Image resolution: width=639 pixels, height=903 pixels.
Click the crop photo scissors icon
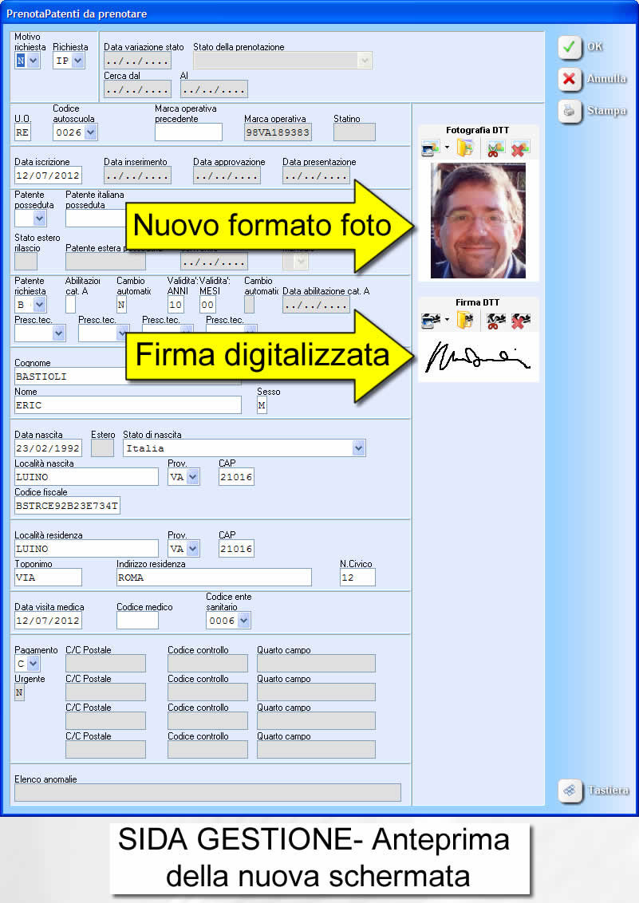(495, 148)
